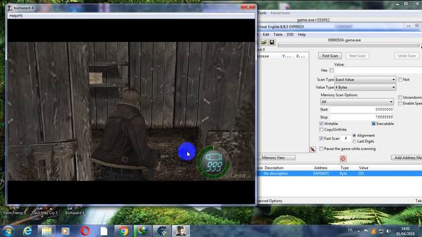
Task: Launch Opera browser from taskbar
Action: coord(84,231)
